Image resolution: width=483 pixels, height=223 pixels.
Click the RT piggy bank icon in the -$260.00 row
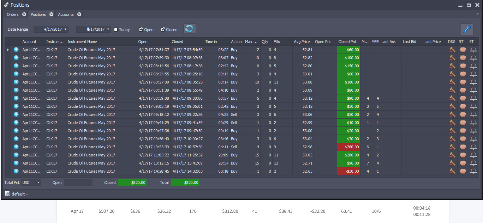click(x=463, y=147)
